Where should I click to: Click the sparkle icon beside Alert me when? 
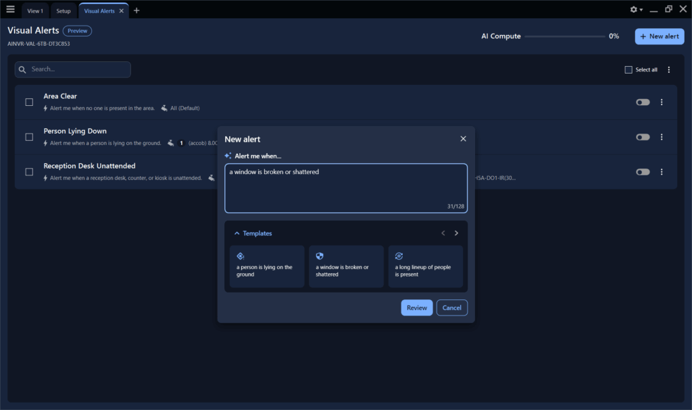click(227, 156)
